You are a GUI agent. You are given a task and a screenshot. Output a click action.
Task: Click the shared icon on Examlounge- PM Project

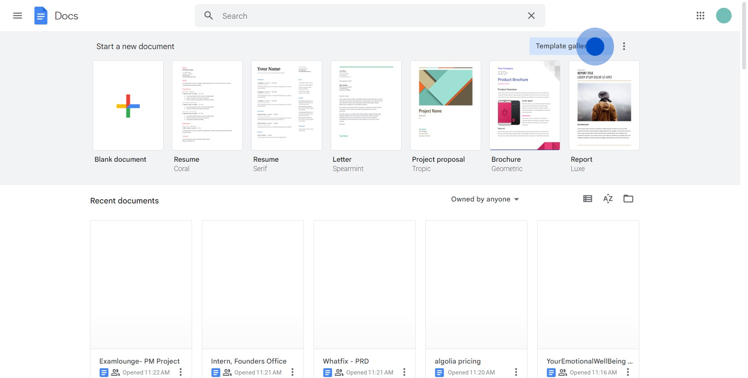pos(115,373)
